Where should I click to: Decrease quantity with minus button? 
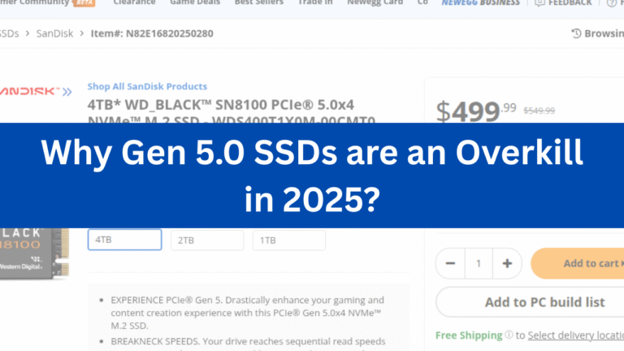[x=450, y=263]
